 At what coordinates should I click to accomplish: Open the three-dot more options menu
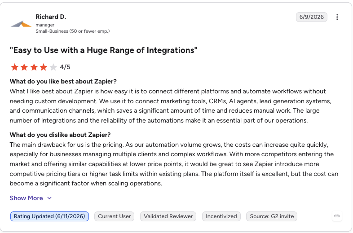tap(337, 17)
